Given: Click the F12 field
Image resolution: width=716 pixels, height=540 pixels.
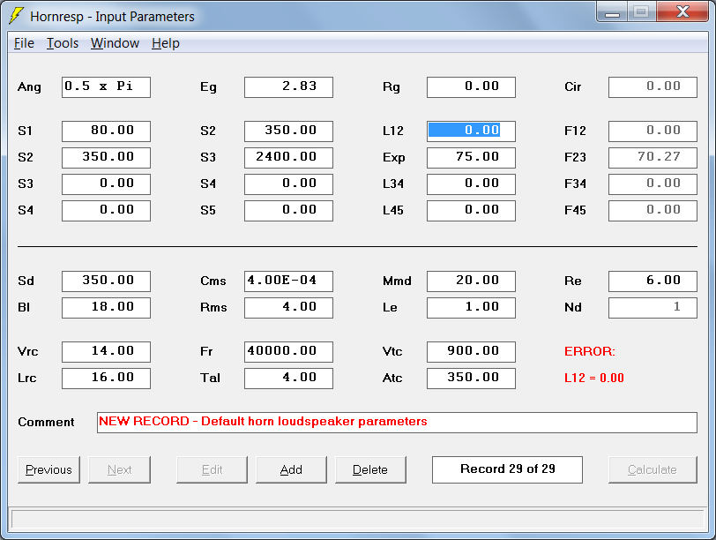Looking at the screenshot, I should pos(653,131).
